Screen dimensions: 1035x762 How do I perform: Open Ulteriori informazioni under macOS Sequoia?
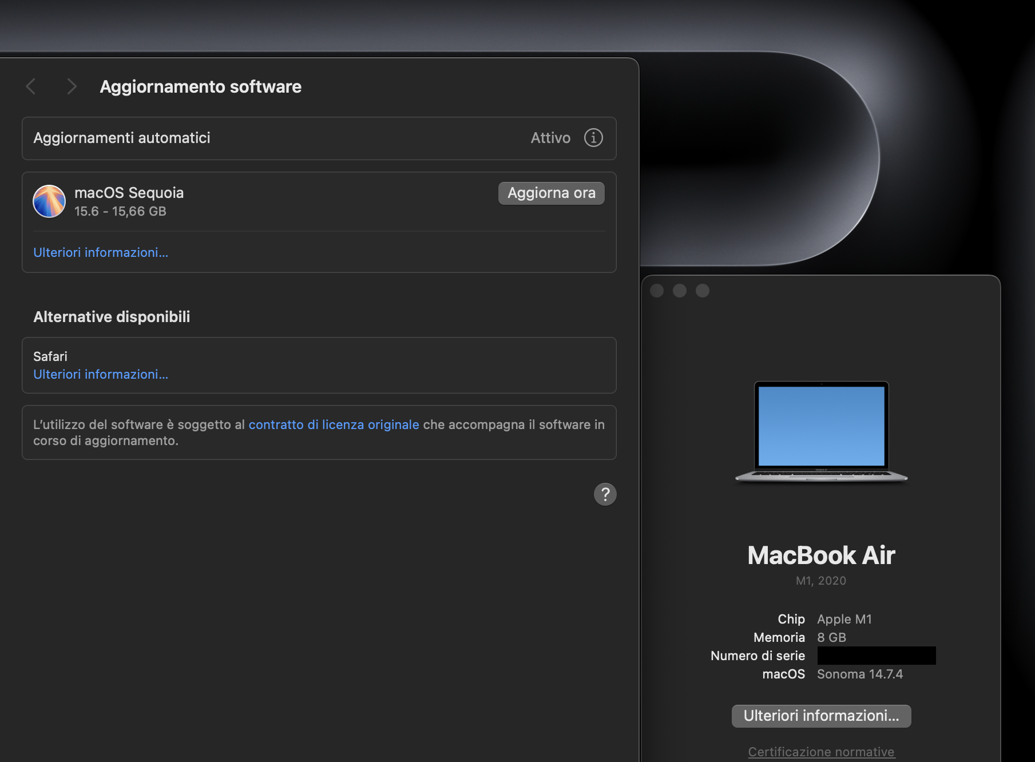tap(101, 252)
